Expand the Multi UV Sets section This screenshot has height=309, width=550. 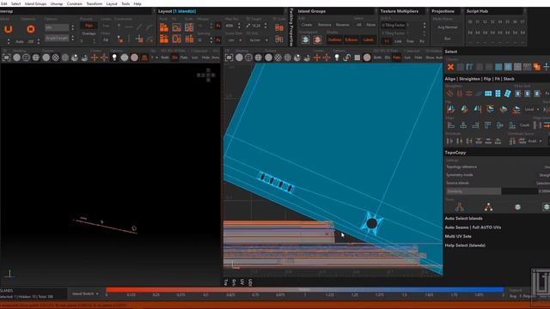coord(458,236)
